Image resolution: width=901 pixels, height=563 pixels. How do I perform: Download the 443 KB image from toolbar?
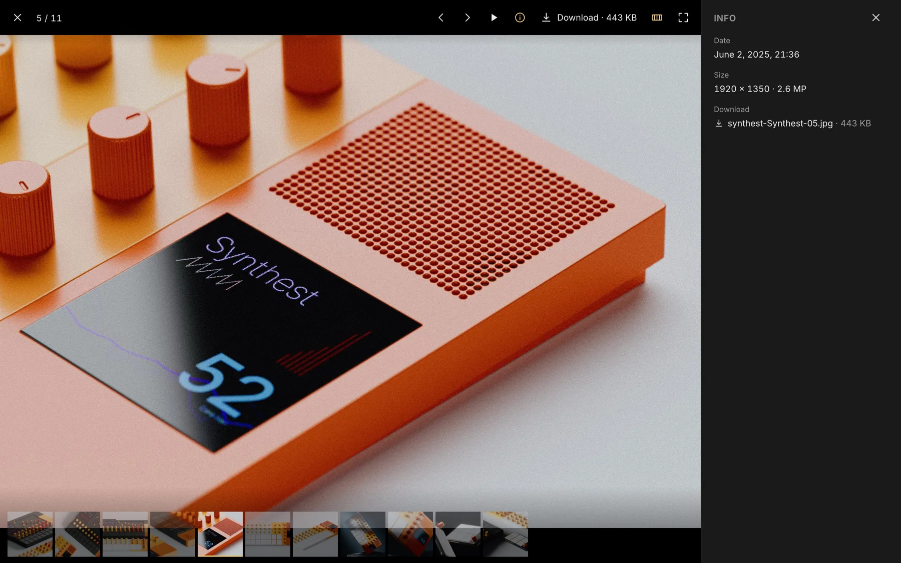pos(589,18)
